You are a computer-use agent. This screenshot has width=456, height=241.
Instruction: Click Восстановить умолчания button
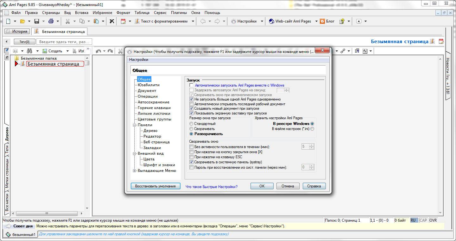click(155, 186)
